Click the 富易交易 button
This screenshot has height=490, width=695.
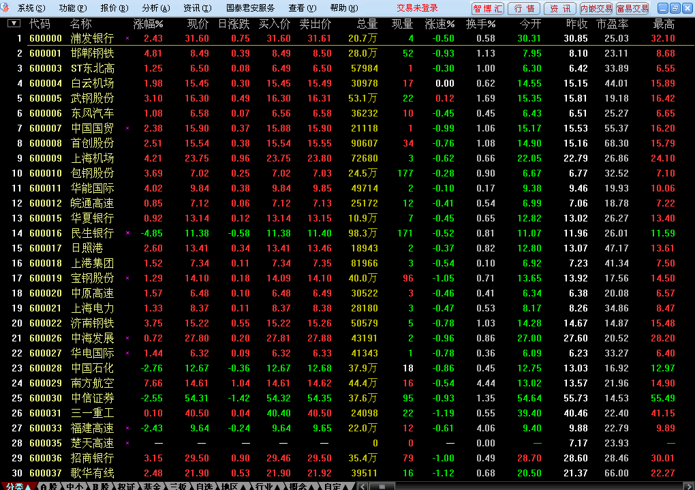(632, 8)
